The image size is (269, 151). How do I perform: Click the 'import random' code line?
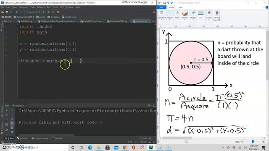point(36,26)
